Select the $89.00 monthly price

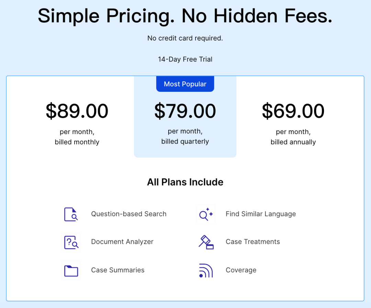pyautogui.click(x=77, y=111)
